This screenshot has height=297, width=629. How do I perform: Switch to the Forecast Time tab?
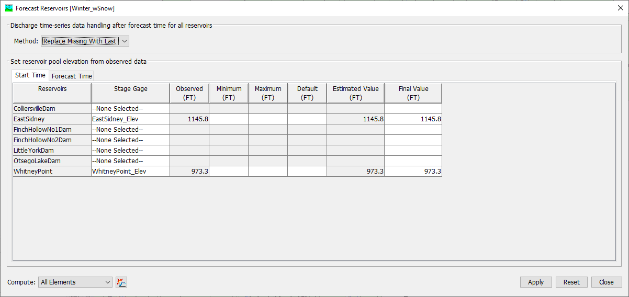click(72, 76)
